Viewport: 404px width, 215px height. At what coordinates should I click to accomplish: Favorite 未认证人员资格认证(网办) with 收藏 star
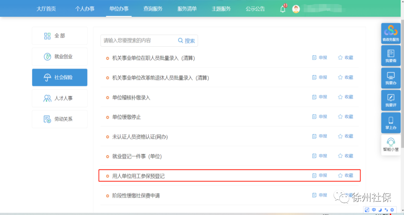(x=345, y=136)
